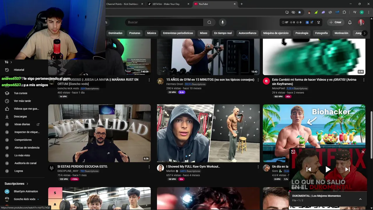Close the DUKOMENTAL miniplayer
The height and width of the screenshot is (210, 373).
click(x=363, y=152)
